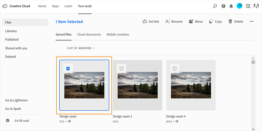262x131 pixels.
Task: Click the Rename button label
Action: (177, 22)
